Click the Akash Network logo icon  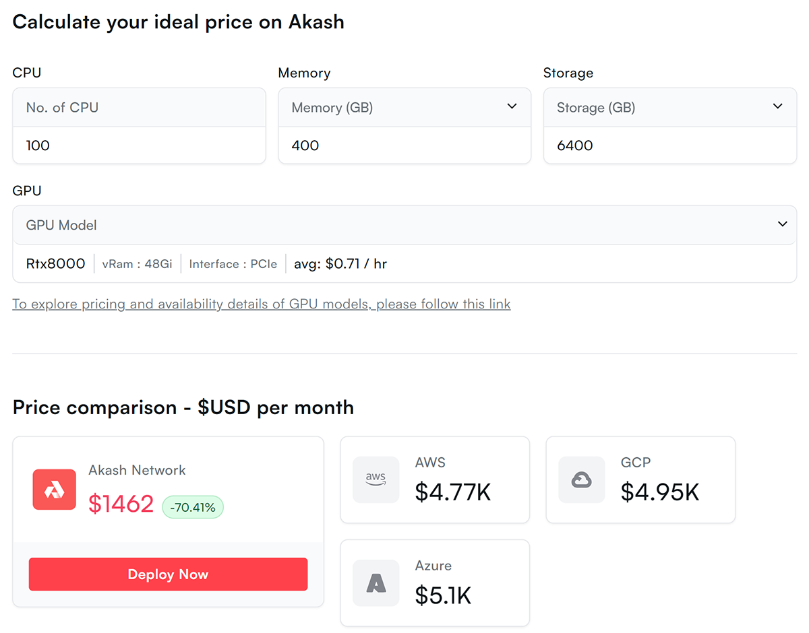[x=54, y=490]
